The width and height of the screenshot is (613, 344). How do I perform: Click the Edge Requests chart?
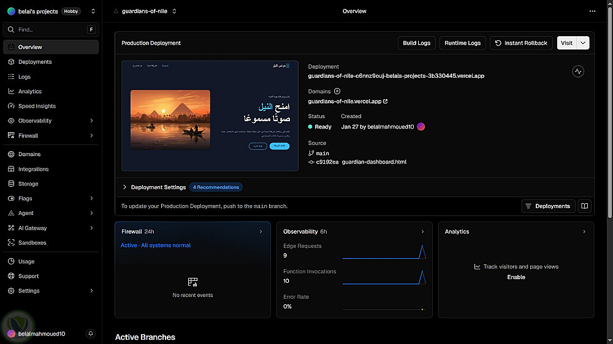pyautogui.click(x=384, y=252)
